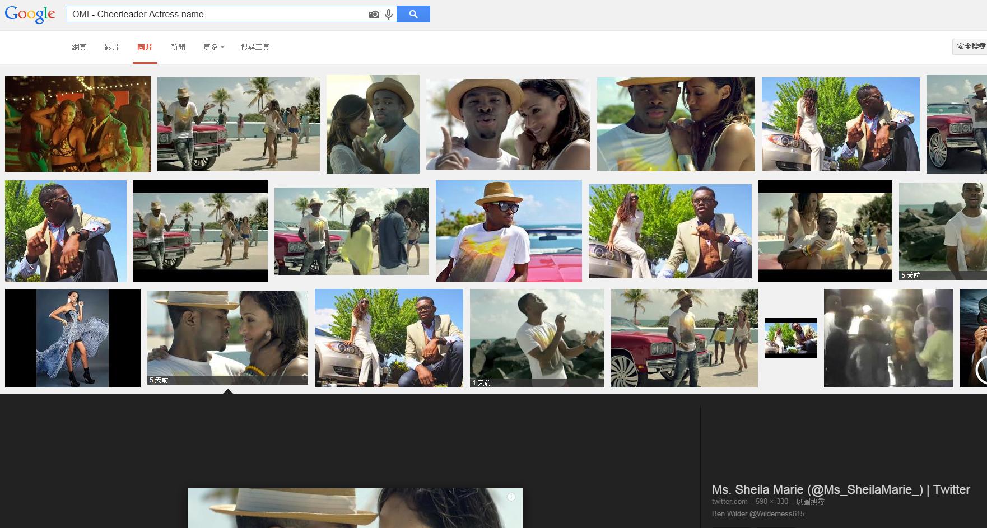The height and width of the screenshot is (528, 987).
Task: Switch to the 影片 tab
Action: coord(111,47)
